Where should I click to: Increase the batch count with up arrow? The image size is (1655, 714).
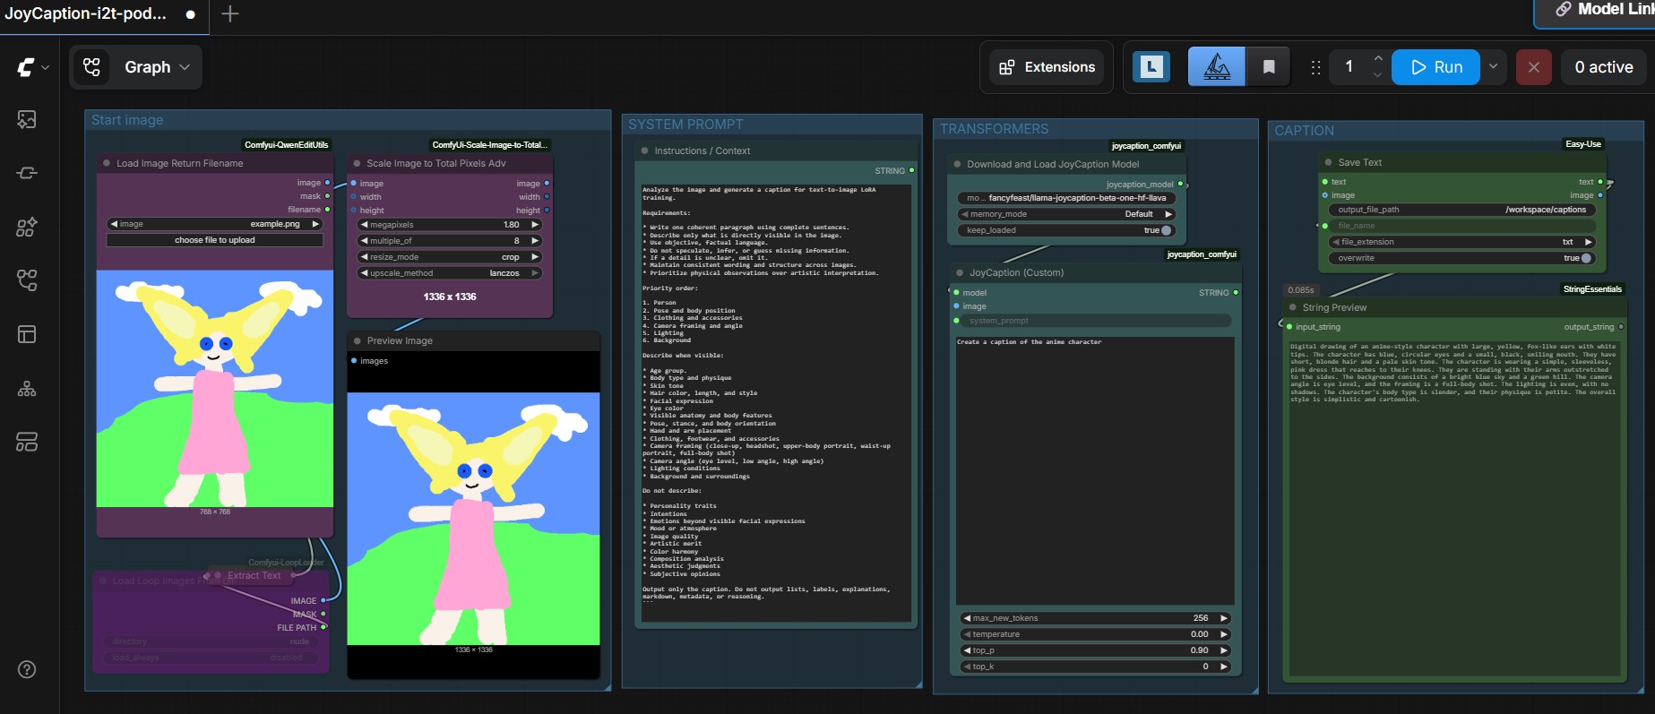point(1378,59)
